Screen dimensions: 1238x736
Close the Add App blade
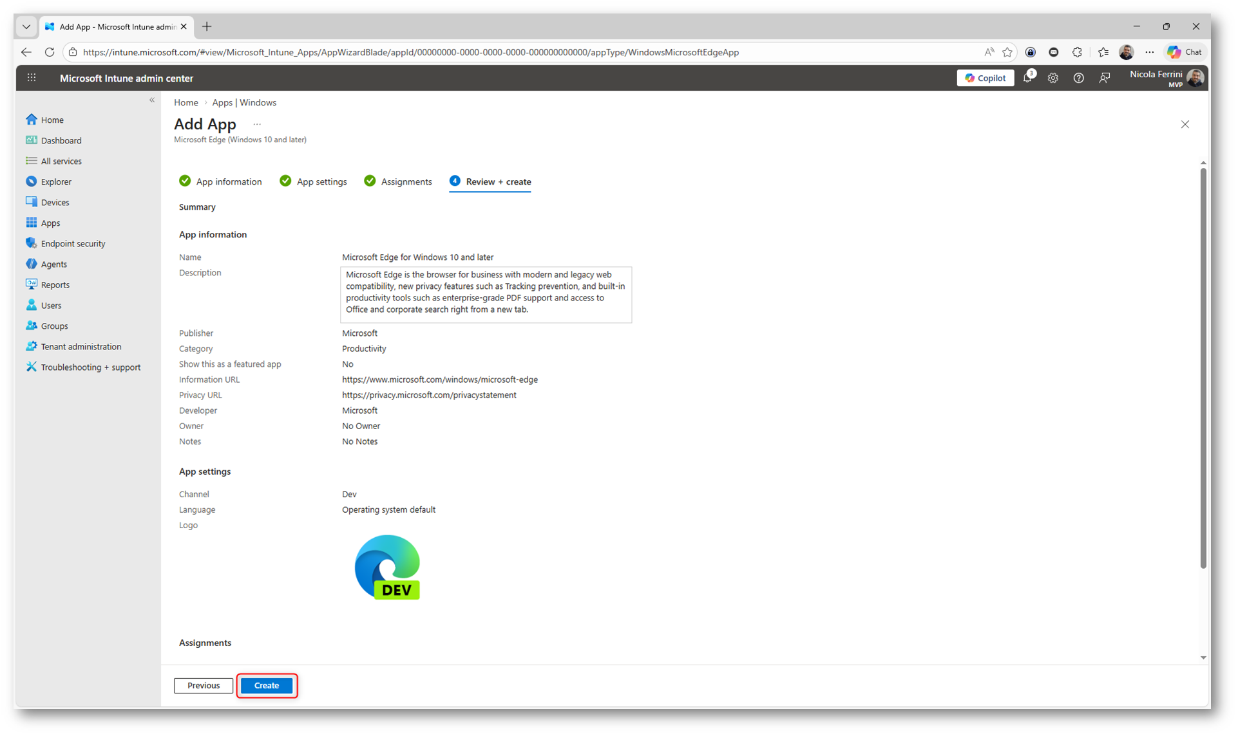click(x=1185, y=124)
